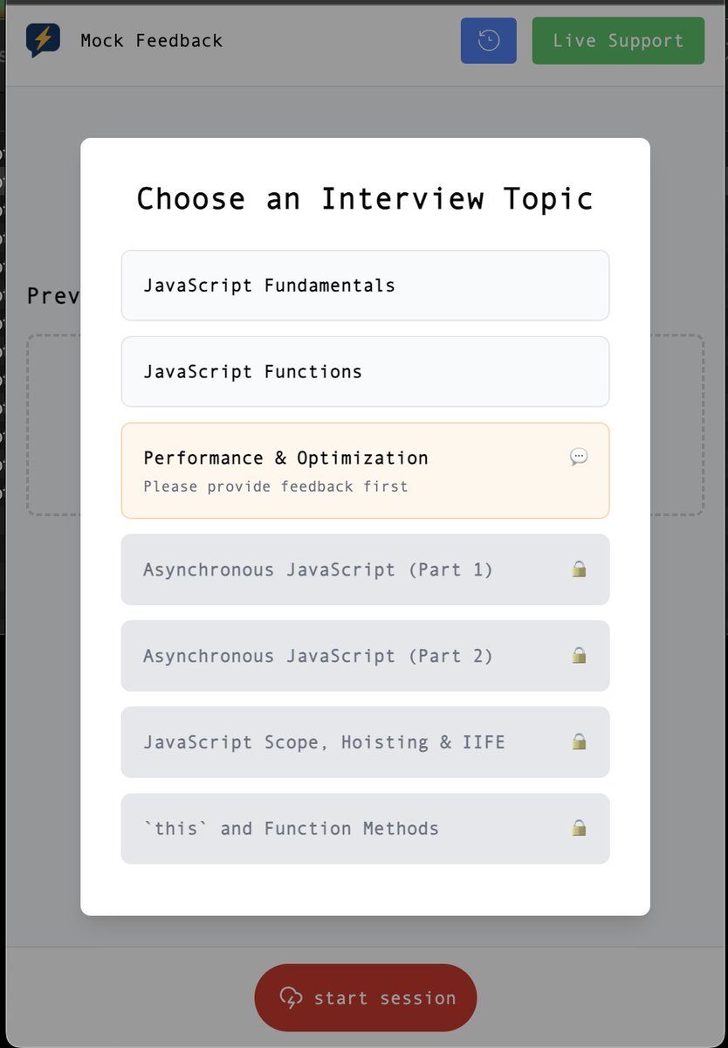Click the lock icon on Asynchronous JavaScript (Part 2)

point(579,655)
